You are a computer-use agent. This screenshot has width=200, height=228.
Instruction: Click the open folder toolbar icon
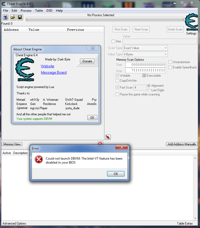pyautogui.click(x=13, y=17)
